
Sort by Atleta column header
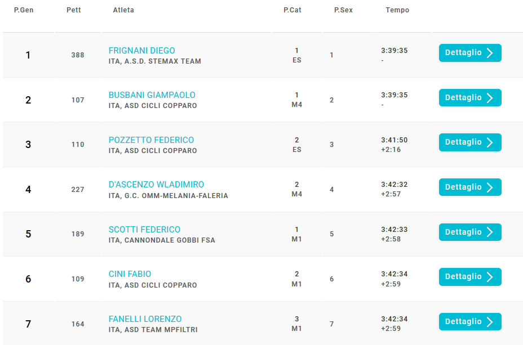click(123, 10)
